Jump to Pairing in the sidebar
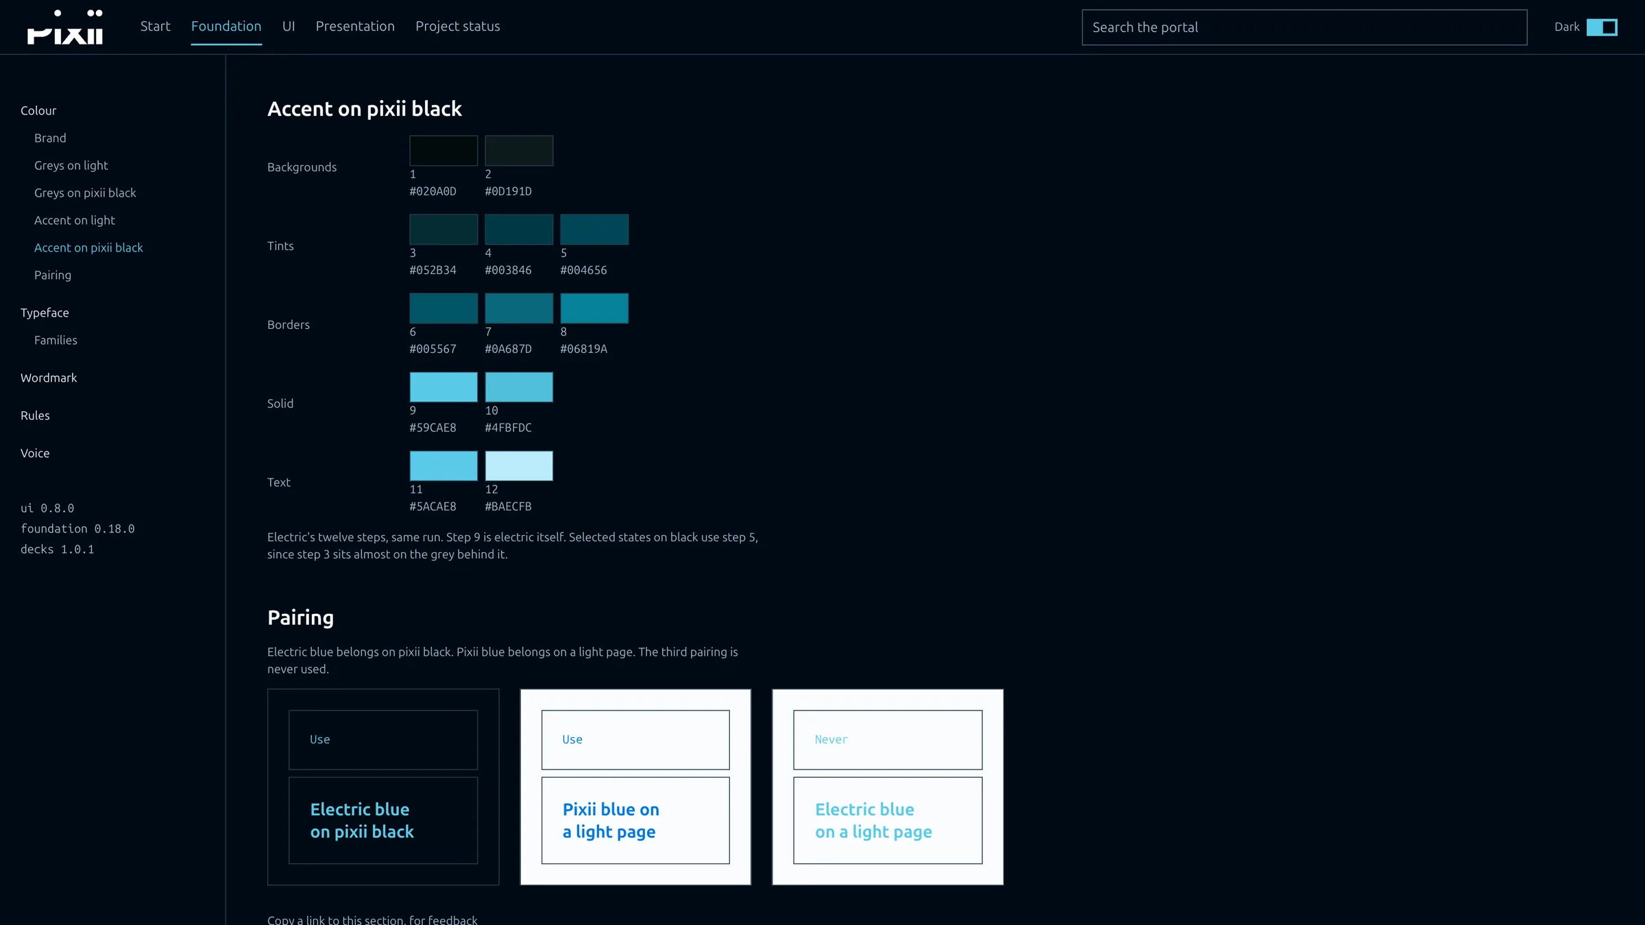 [53, 275]
